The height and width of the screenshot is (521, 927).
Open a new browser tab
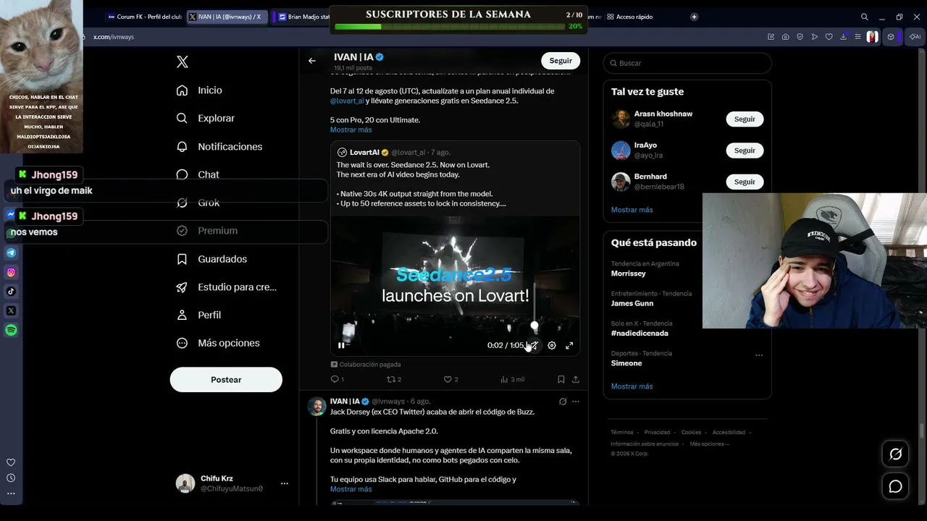pos(694,17)
